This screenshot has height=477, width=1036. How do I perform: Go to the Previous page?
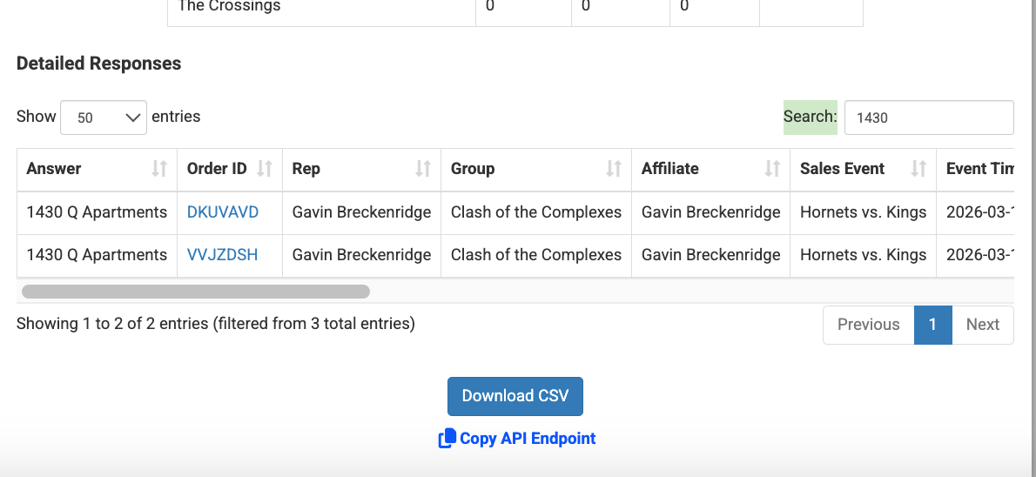(868, 325)
